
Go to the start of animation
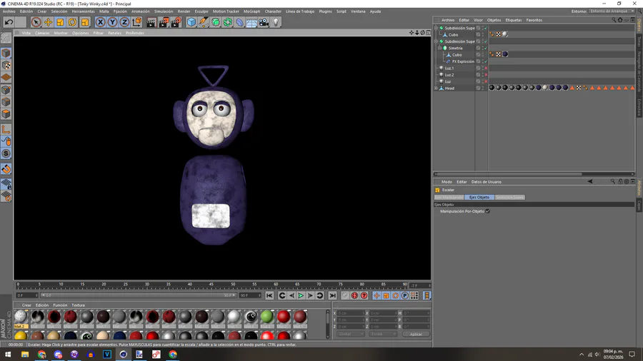[x=269, y=295]
